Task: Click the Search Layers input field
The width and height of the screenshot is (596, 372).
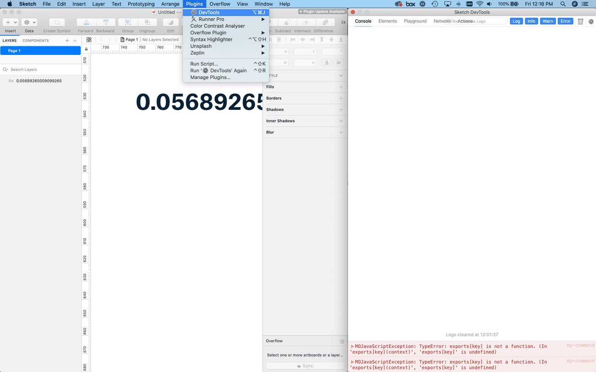Action: 41,70
